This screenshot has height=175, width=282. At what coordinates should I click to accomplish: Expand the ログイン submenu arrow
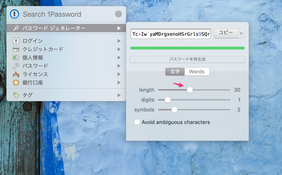click(x=119, y=41)
